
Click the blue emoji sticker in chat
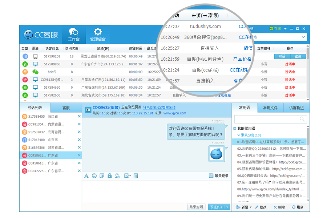[217, 154]
